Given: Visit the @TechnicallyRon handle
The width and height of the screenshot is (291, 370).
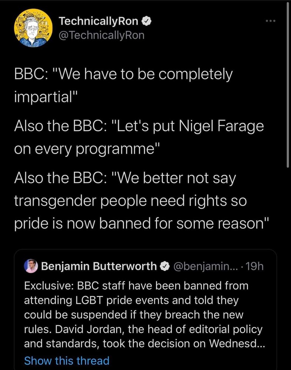Looking at the screenshot, I should pyautogui.click(x=102, y=36).
